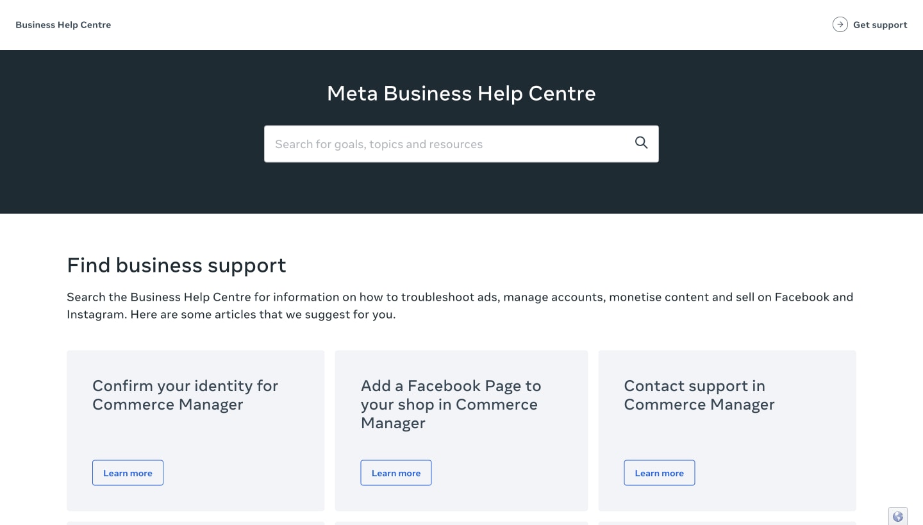Click Learn more under Confirm your identity
This screenshot has height=525, width=923.
pos(128,472)
